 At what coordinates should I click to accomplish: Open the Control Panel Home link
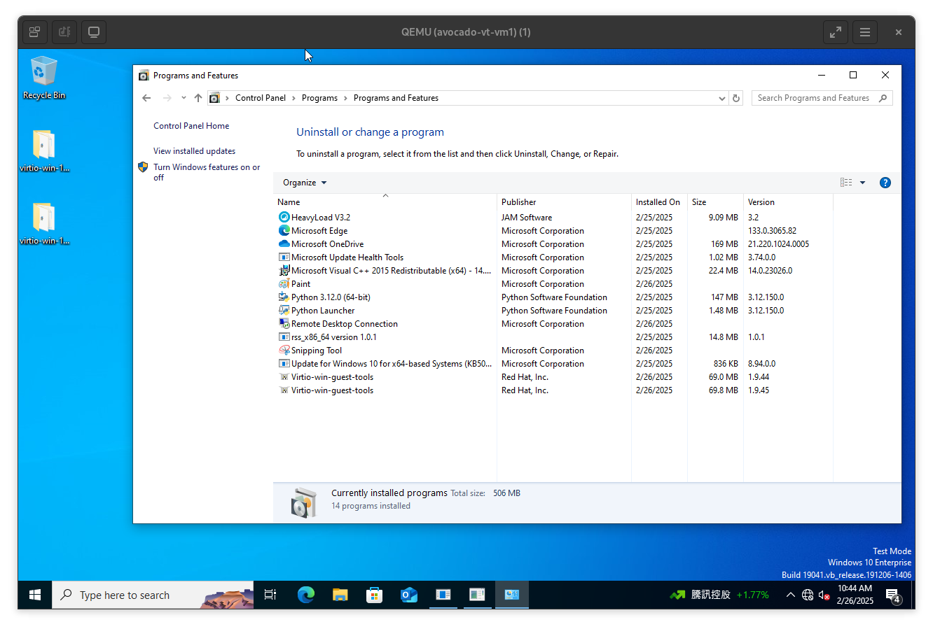click(x=191, y=126)
